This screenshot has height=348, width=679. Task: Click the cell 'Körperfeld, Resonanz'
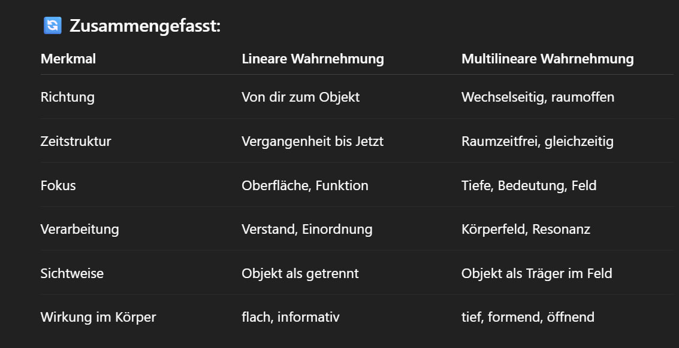click(x=526, y=229)
